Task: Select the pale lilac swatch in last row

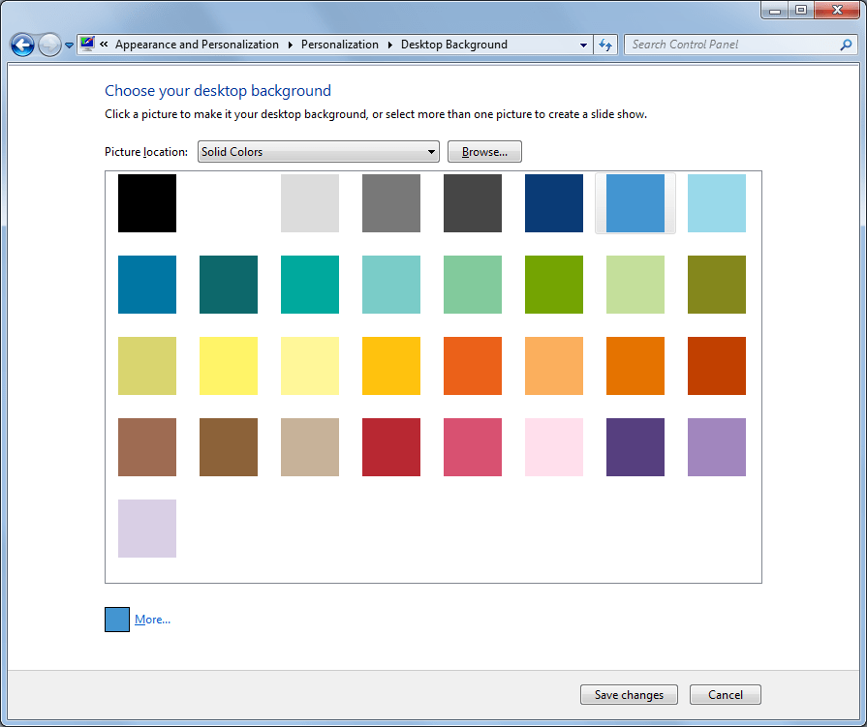Action: point(147,529)
